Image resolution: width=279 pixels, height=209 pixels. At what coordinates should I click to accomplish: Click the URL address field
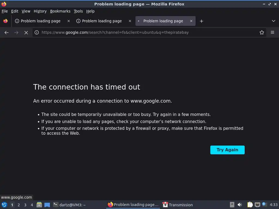click(149, 32)
